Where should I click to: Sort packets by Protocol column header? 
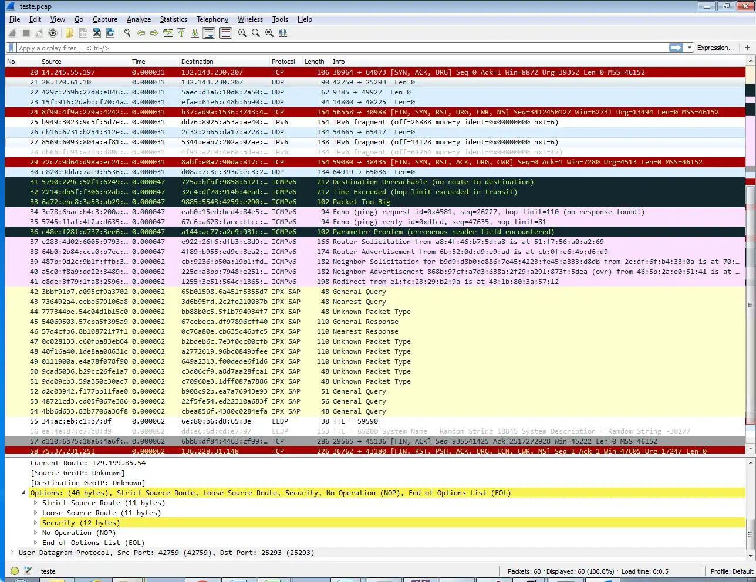(x=286, y=62)
